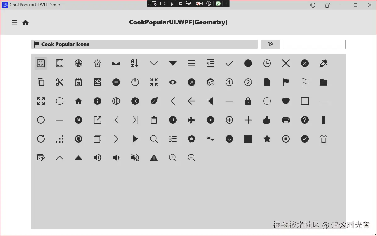The image size is (377, 236).
Task: Select the play circle icon
Action: coord(210,120)
